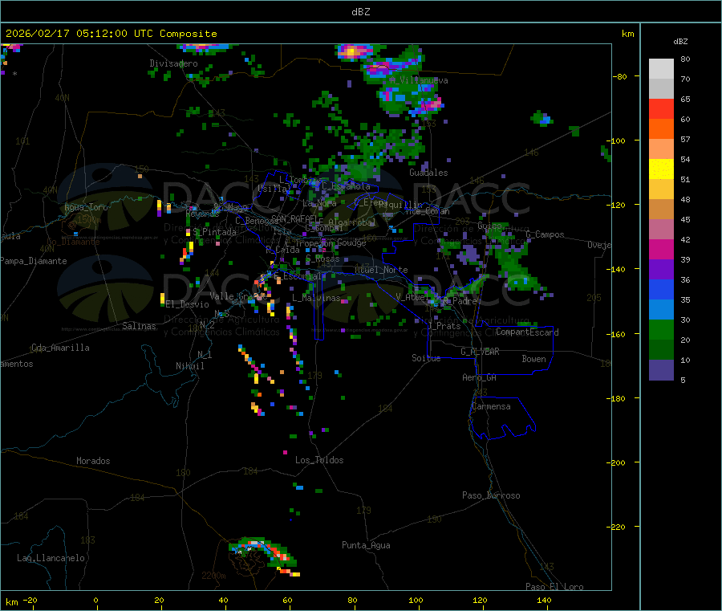Select the Mte_Coman label
This screenshot has width=722, height=611.
[x=428, y=211]
